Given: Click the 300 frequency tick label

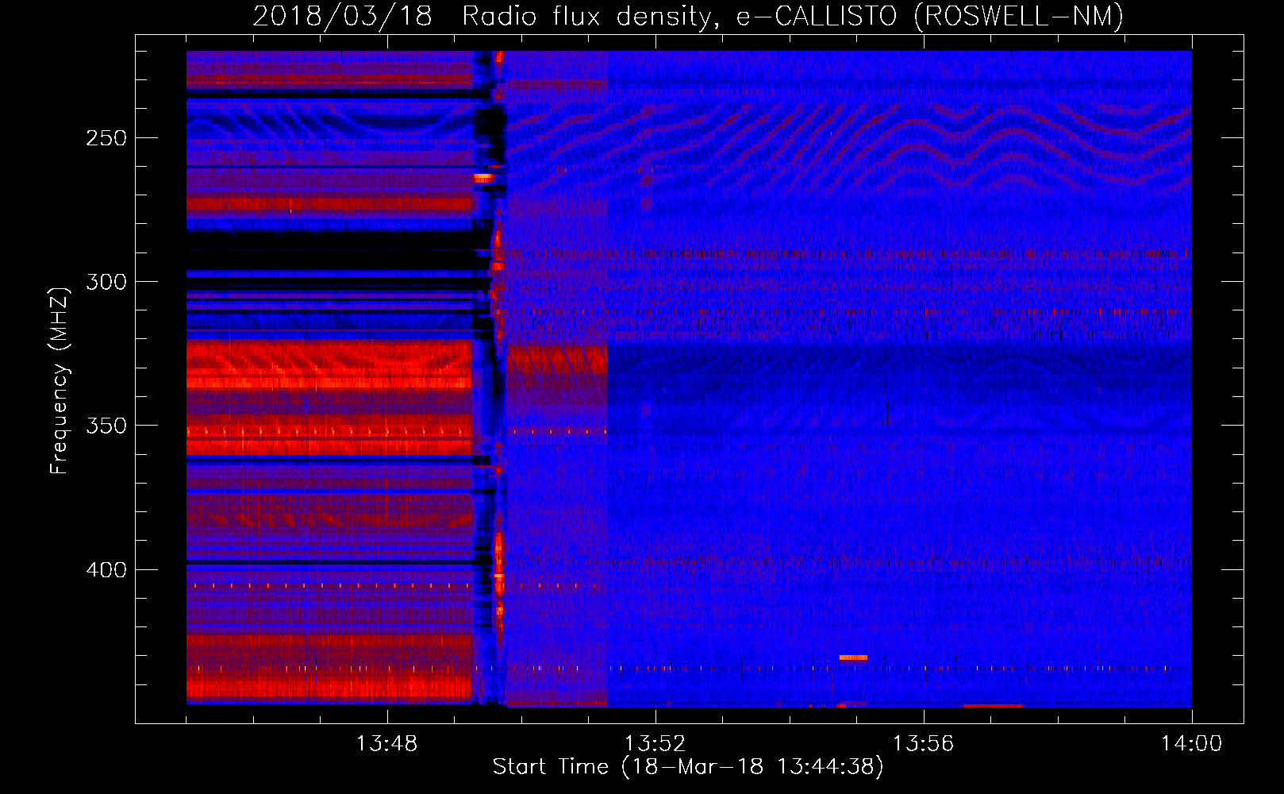Looking at the screenshot, I should [x=106, y=282].
